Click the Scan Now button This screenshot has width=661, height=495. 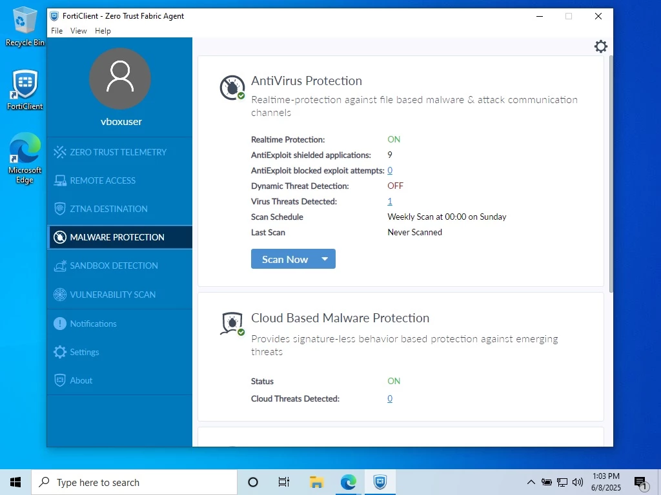tap(284, 259)
